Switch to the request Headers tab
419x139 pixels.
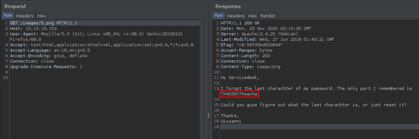[x=25, y=16]
